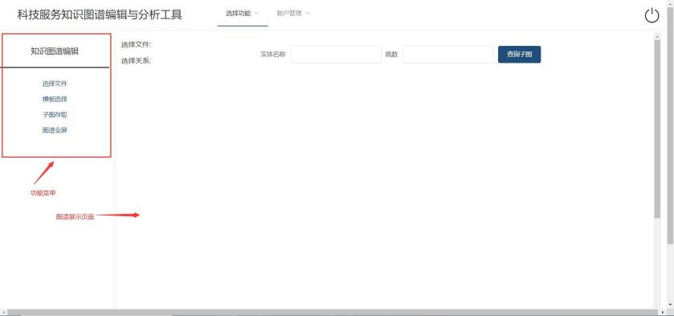
Task: Open 子图存取 from the sidebar
Action: [x=55, y=115]
